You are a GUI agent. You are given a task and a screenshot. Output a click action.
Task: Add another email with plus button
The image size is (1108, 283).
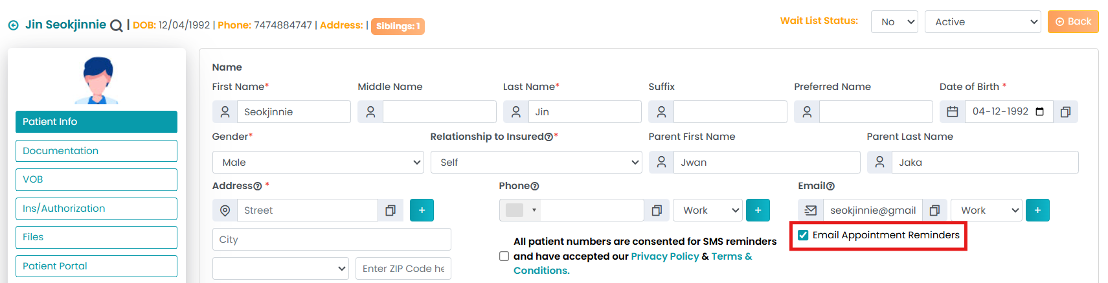coord(1037,210)
